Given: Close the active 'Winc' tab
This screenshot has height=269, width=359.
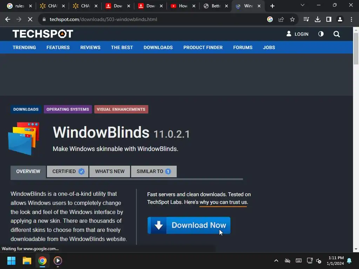Looking at the screenshot, I should tap(259, 6).
